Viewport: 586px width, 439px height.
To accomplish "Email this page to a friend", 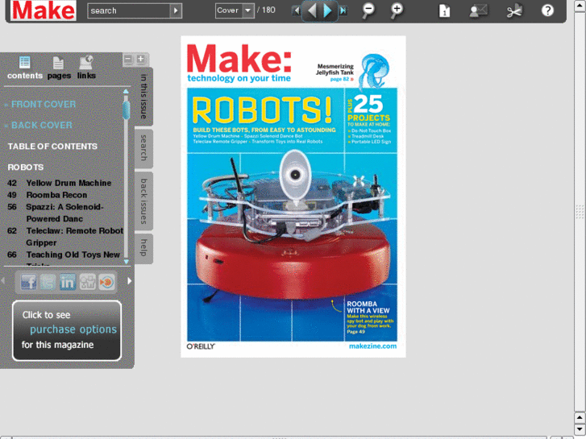I will pyautogui.click(x=478, y=10).
